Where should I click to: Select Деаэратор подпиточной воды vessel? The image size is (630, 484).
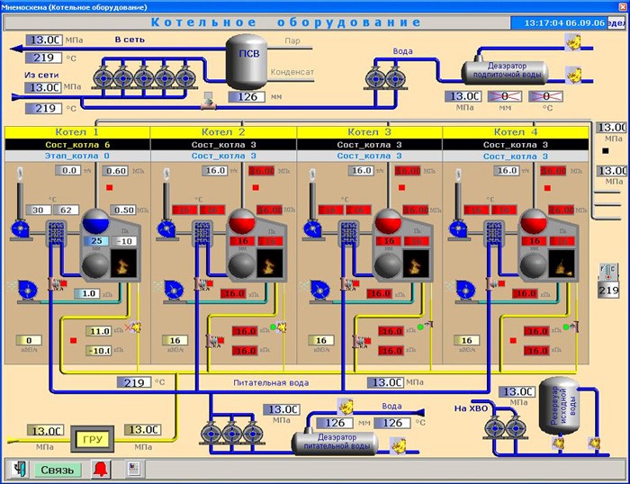click(x=505, y=71)
